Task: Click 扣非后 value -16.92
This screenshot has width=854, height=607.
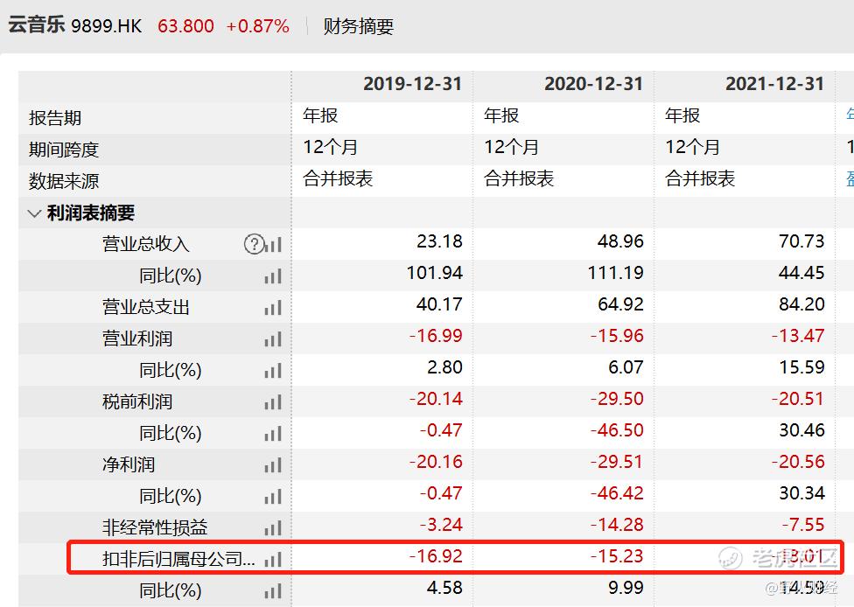Action: click(436, 556)
